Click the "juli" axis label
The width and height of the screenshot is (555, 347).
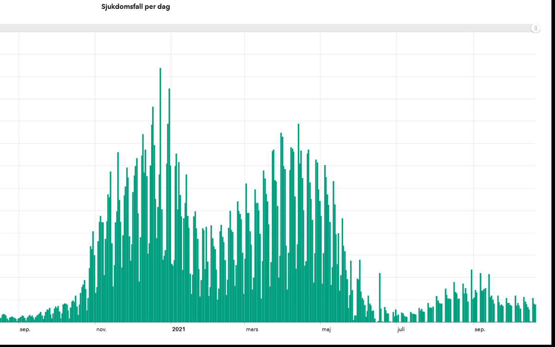click(x=401, y=329)
